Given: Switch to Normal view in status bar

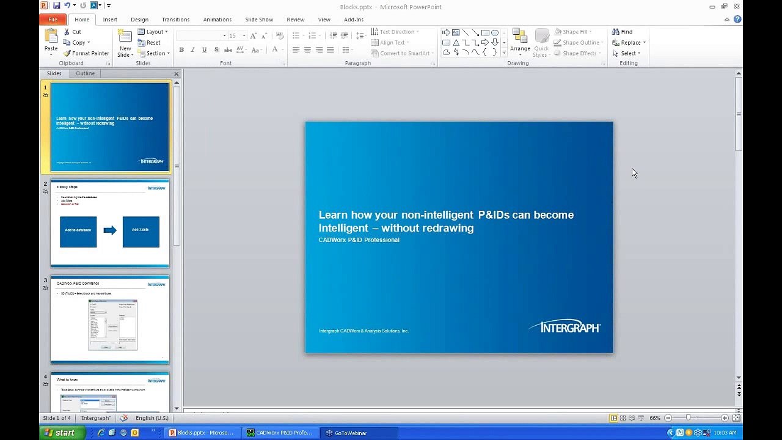Looking at the screenshot, I should point(613,418).
